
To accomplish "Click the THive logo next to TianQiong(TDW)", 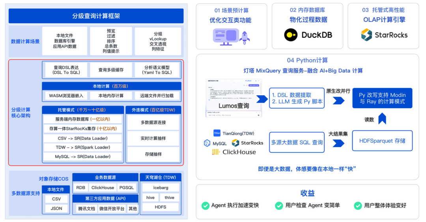I will pos(217,133).
